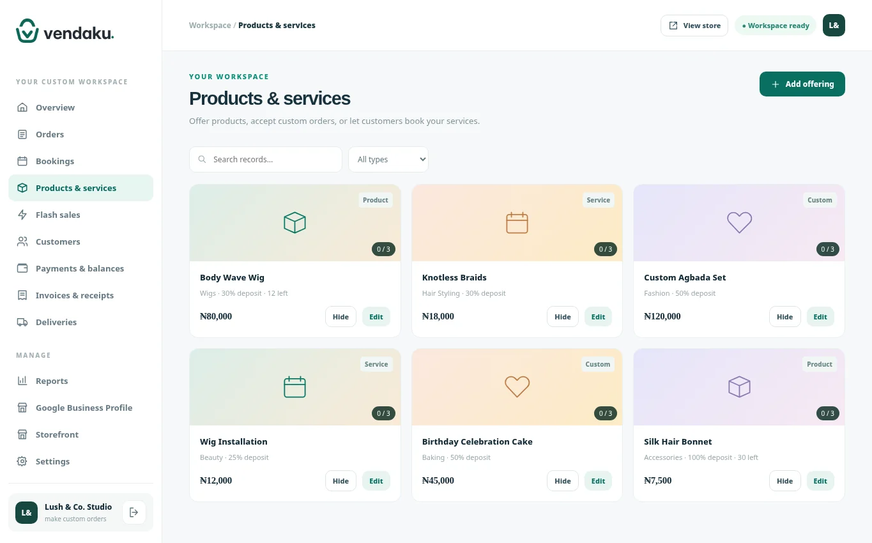Select Products & services in the sidebar
Image resolution: width=872 pixels, height=543 pixels.
81,188
